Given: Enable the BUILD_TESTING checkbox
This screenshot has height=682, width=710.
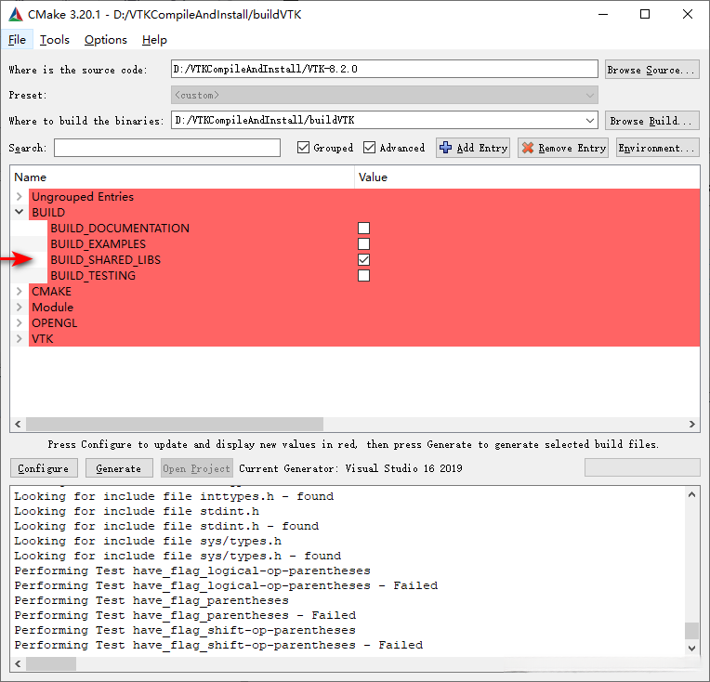Looking at the screenshot, I should pos(363,275).
